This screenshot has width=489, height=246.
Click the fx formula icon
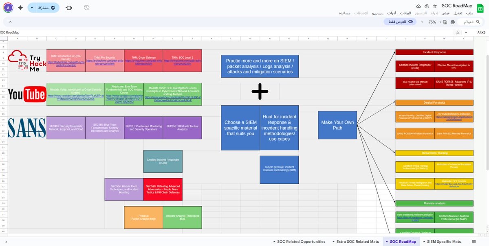tap(458, 32)
